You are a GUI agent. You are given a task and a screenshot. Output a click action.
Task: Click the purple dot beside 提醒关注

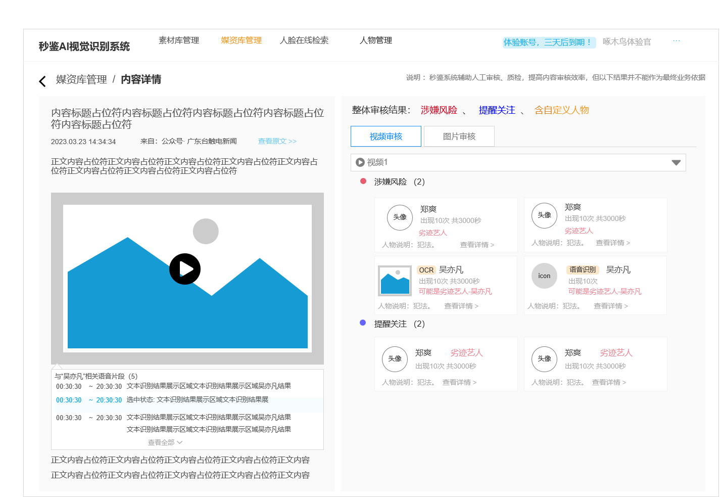tap(363, 323)
